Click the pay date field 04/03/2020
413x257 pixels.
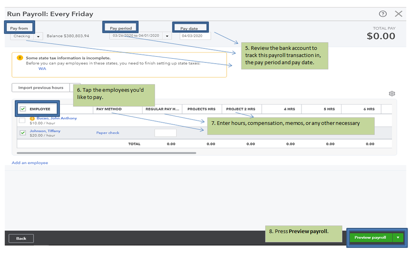coord(195,36)
